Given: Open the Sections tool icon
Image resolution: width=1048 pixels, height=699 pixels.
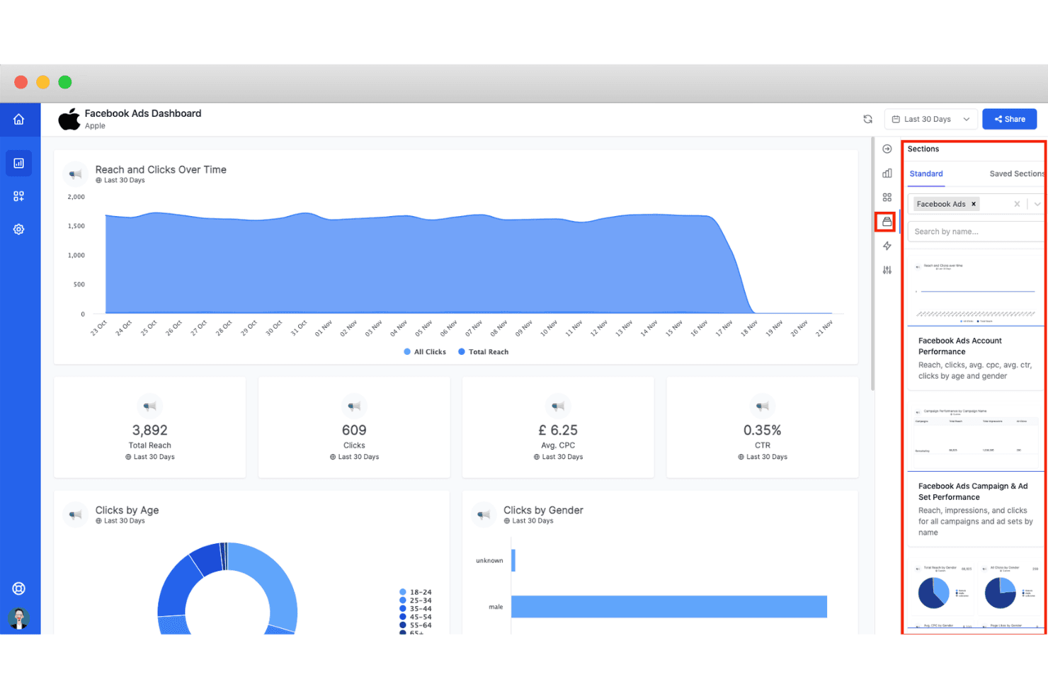Looking at the screenshot, I should [887, 222].
